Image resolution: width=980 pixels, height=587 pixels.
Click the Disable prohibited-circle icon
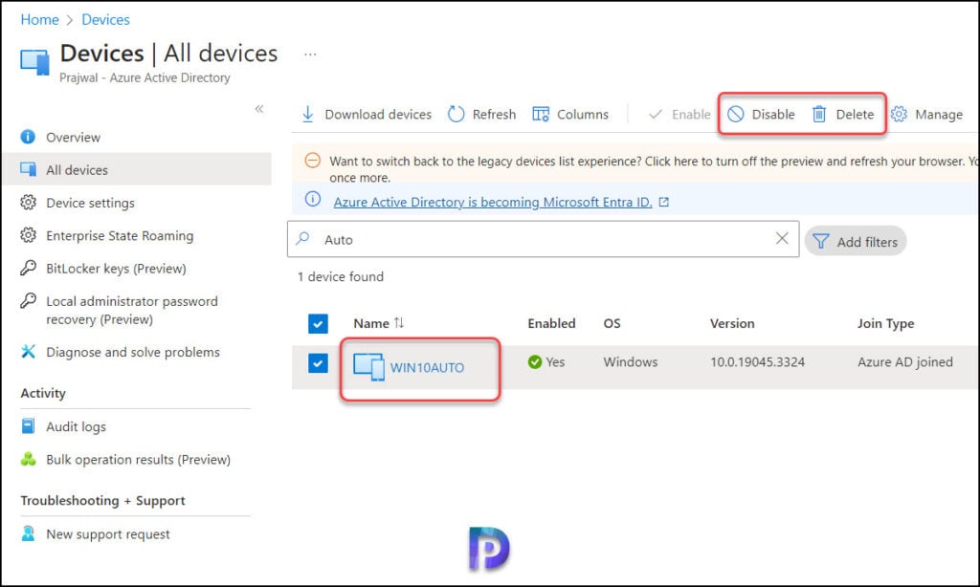click(736, 115)
